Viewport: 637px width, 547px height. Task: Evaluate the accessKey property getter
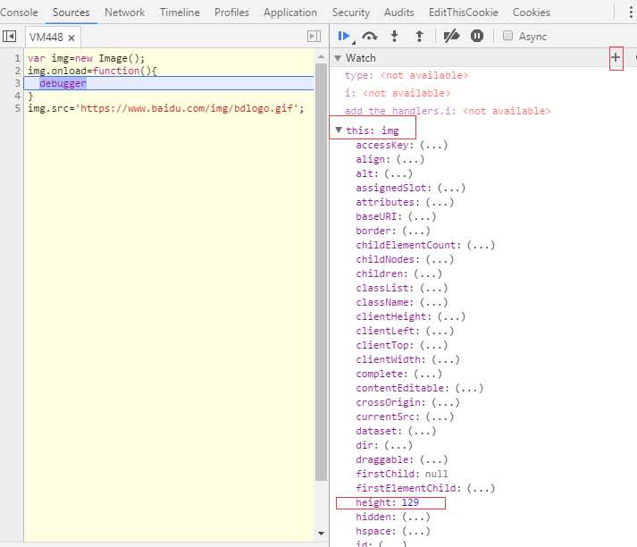coord(434,145)
